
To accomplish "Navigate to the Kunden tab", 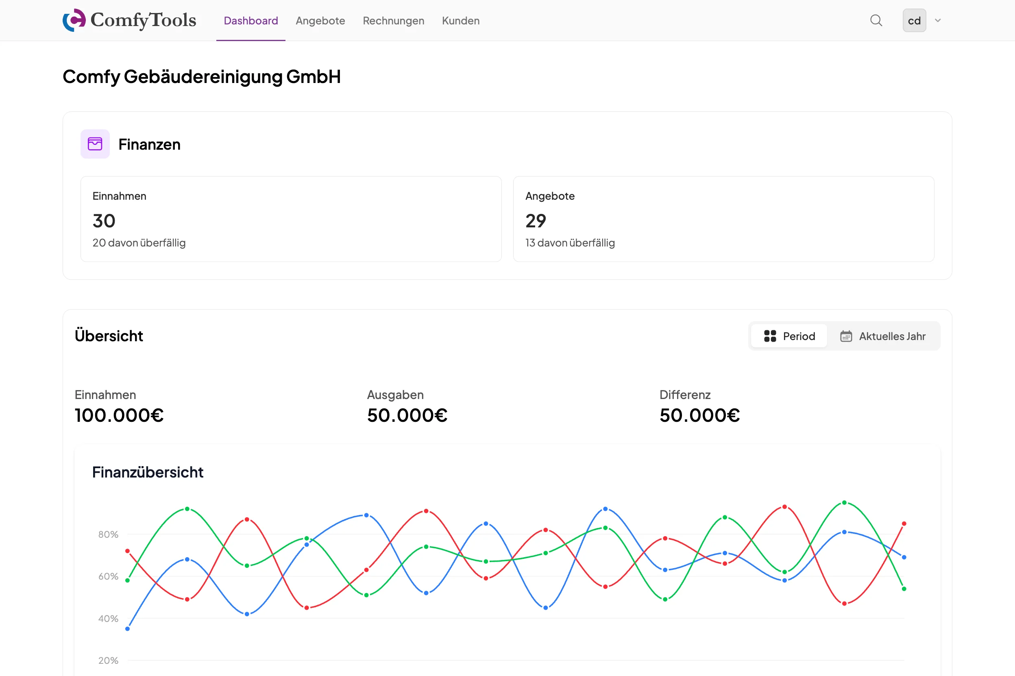I will pyautogui.click(x=460, y=21).
